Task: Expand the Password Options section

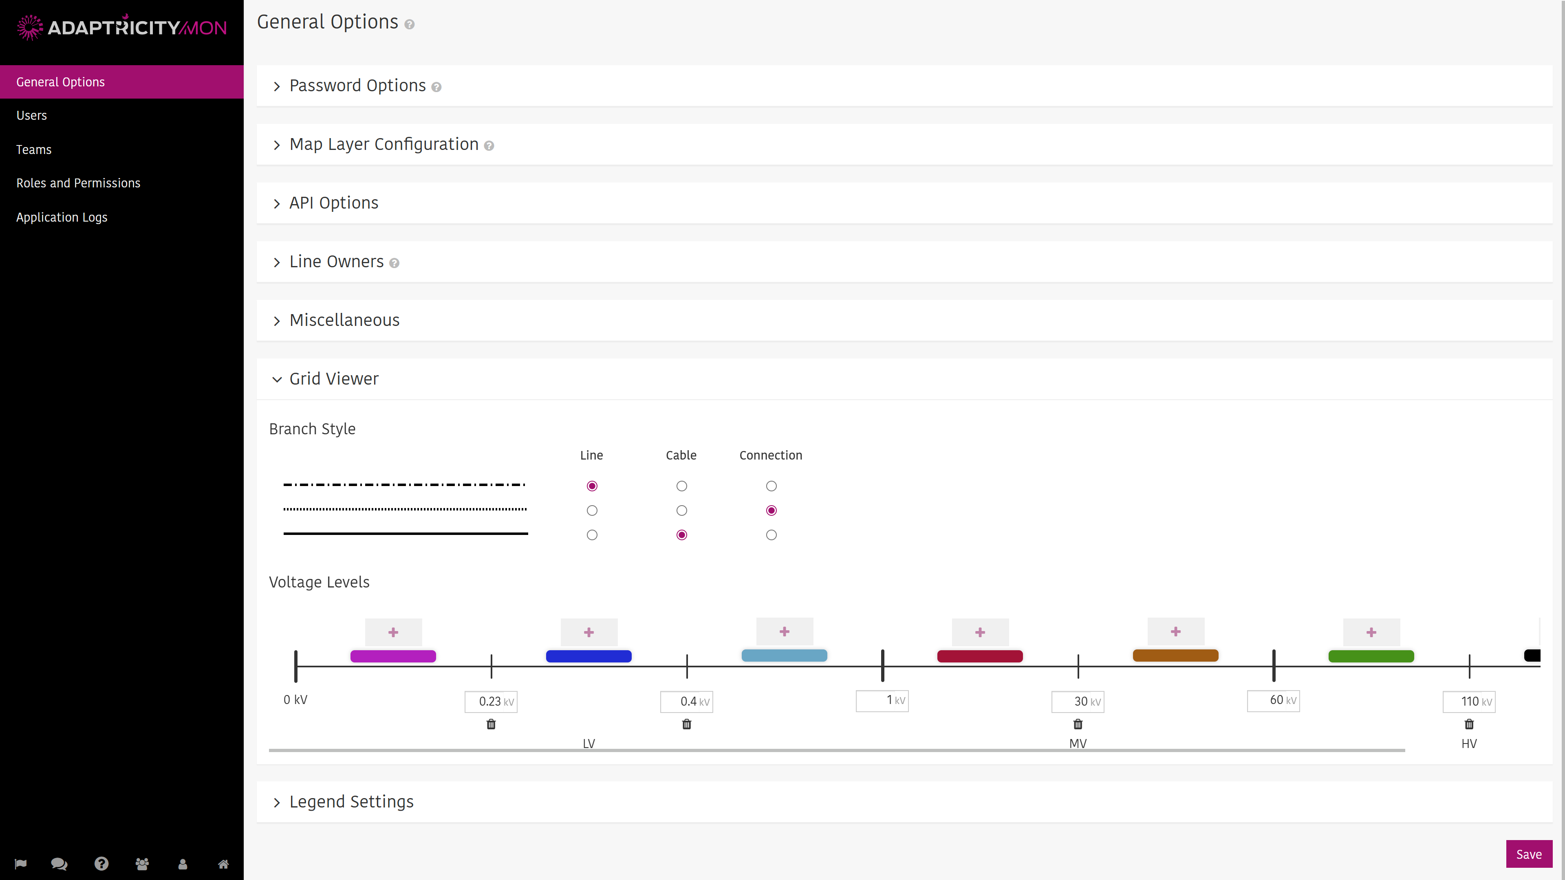Action: (x=904, y=86)
